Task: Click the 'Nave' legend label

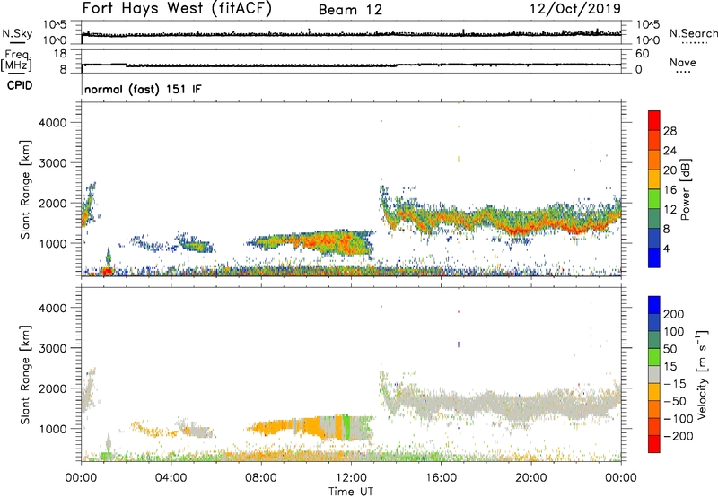Action: tap(683, 62)
